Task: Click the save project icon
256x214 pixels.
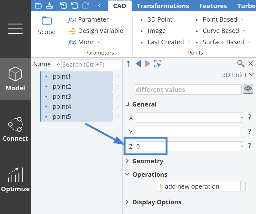Action: pos(49,6)
